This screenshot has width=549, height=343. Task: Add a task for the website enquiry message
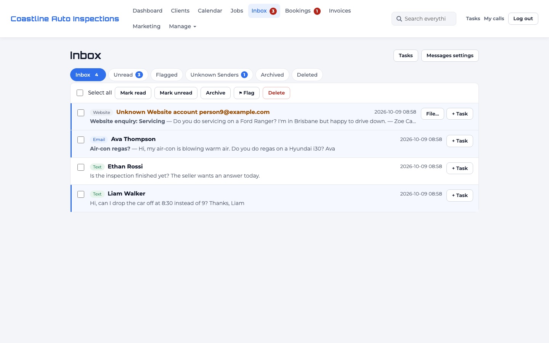pos(460,114)
